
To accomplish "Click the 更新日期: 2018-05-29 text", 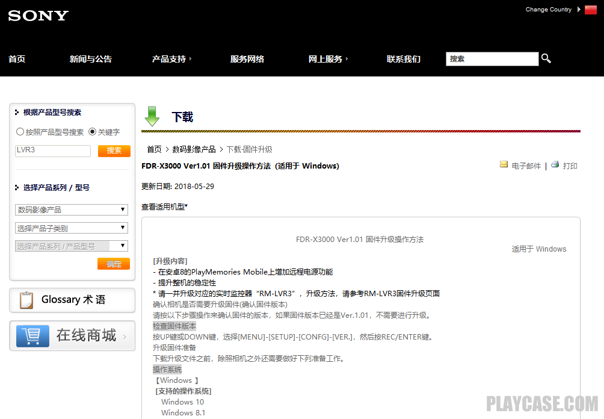I will pyautogui.click(x=177, y=187).
